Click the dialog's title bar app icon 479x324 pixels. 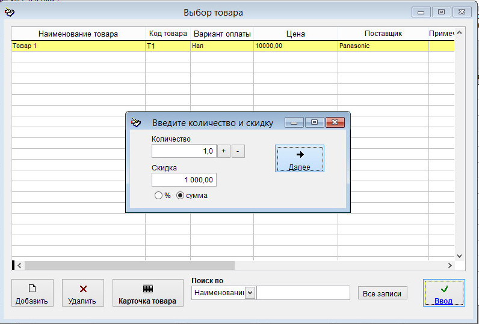tap(135, 122)
